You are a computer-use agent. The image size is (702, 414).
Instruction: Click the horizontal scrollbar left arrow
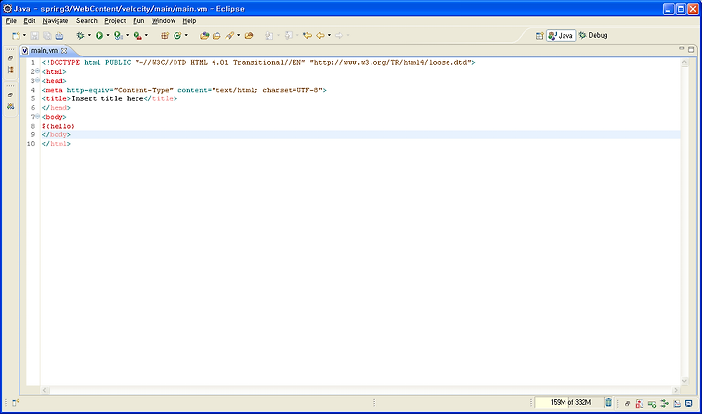(45, 390)
